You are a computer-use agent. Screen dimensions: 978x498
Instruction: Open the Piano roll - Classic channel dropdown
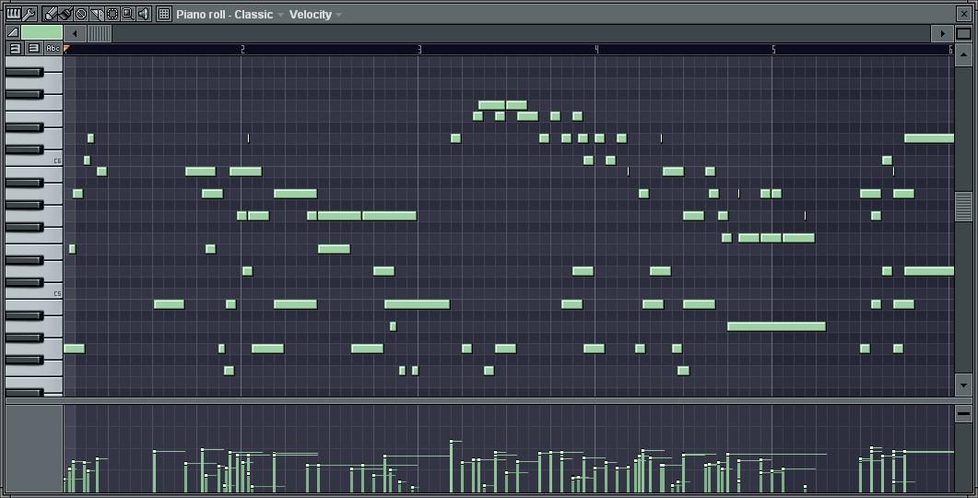[x=230, y=15]
